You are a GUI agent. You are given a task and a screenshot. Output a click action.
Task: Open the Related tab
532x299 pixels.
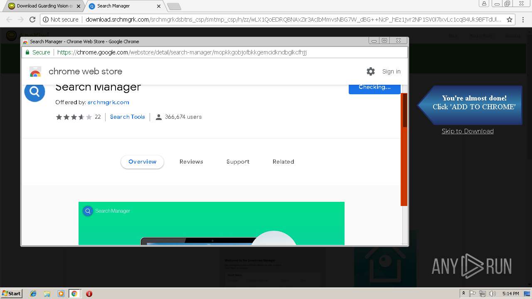(283, 162)
